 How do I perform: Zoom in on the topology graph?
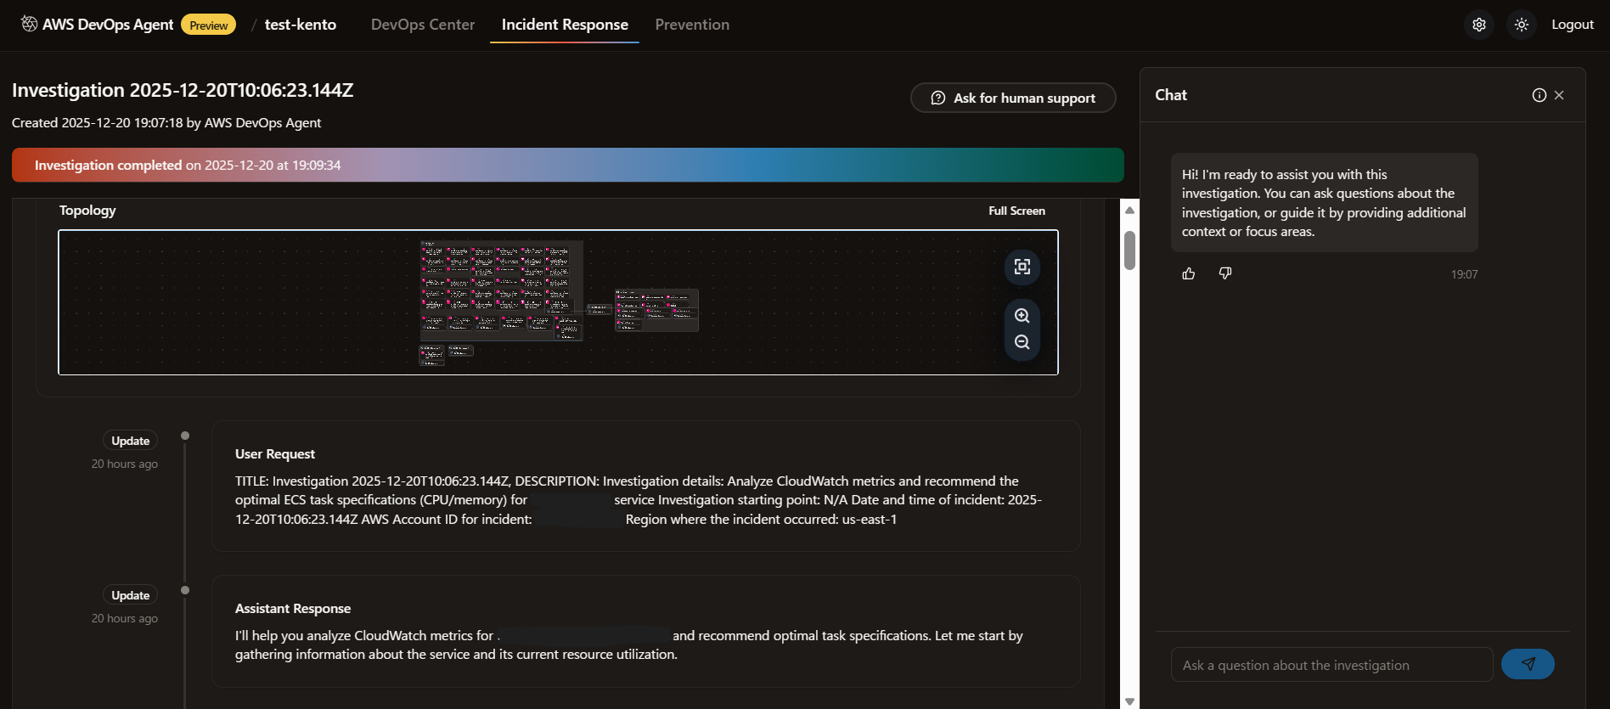coord(1022,316)
